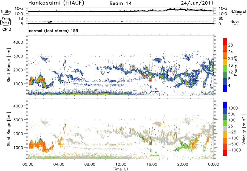The width and height of the screenshot is (247, 171).
Task: Click the 'N.Sky' axis label
Action: coord(6,11)
